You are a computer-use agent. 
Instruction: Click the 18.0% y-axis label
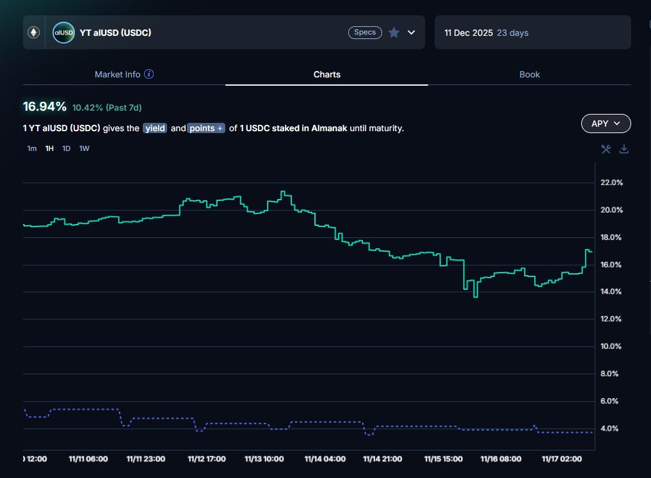pyautogui.click(x=611, y=237)
